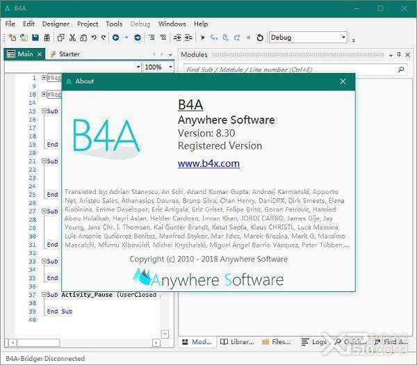Click the Block comment toolbar icon

(152, 38)
